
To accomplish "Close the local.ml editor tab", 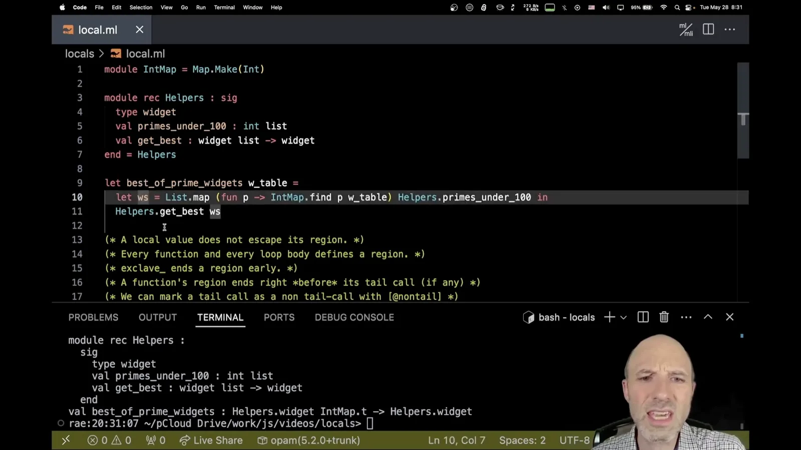I will tap(140, 29).
